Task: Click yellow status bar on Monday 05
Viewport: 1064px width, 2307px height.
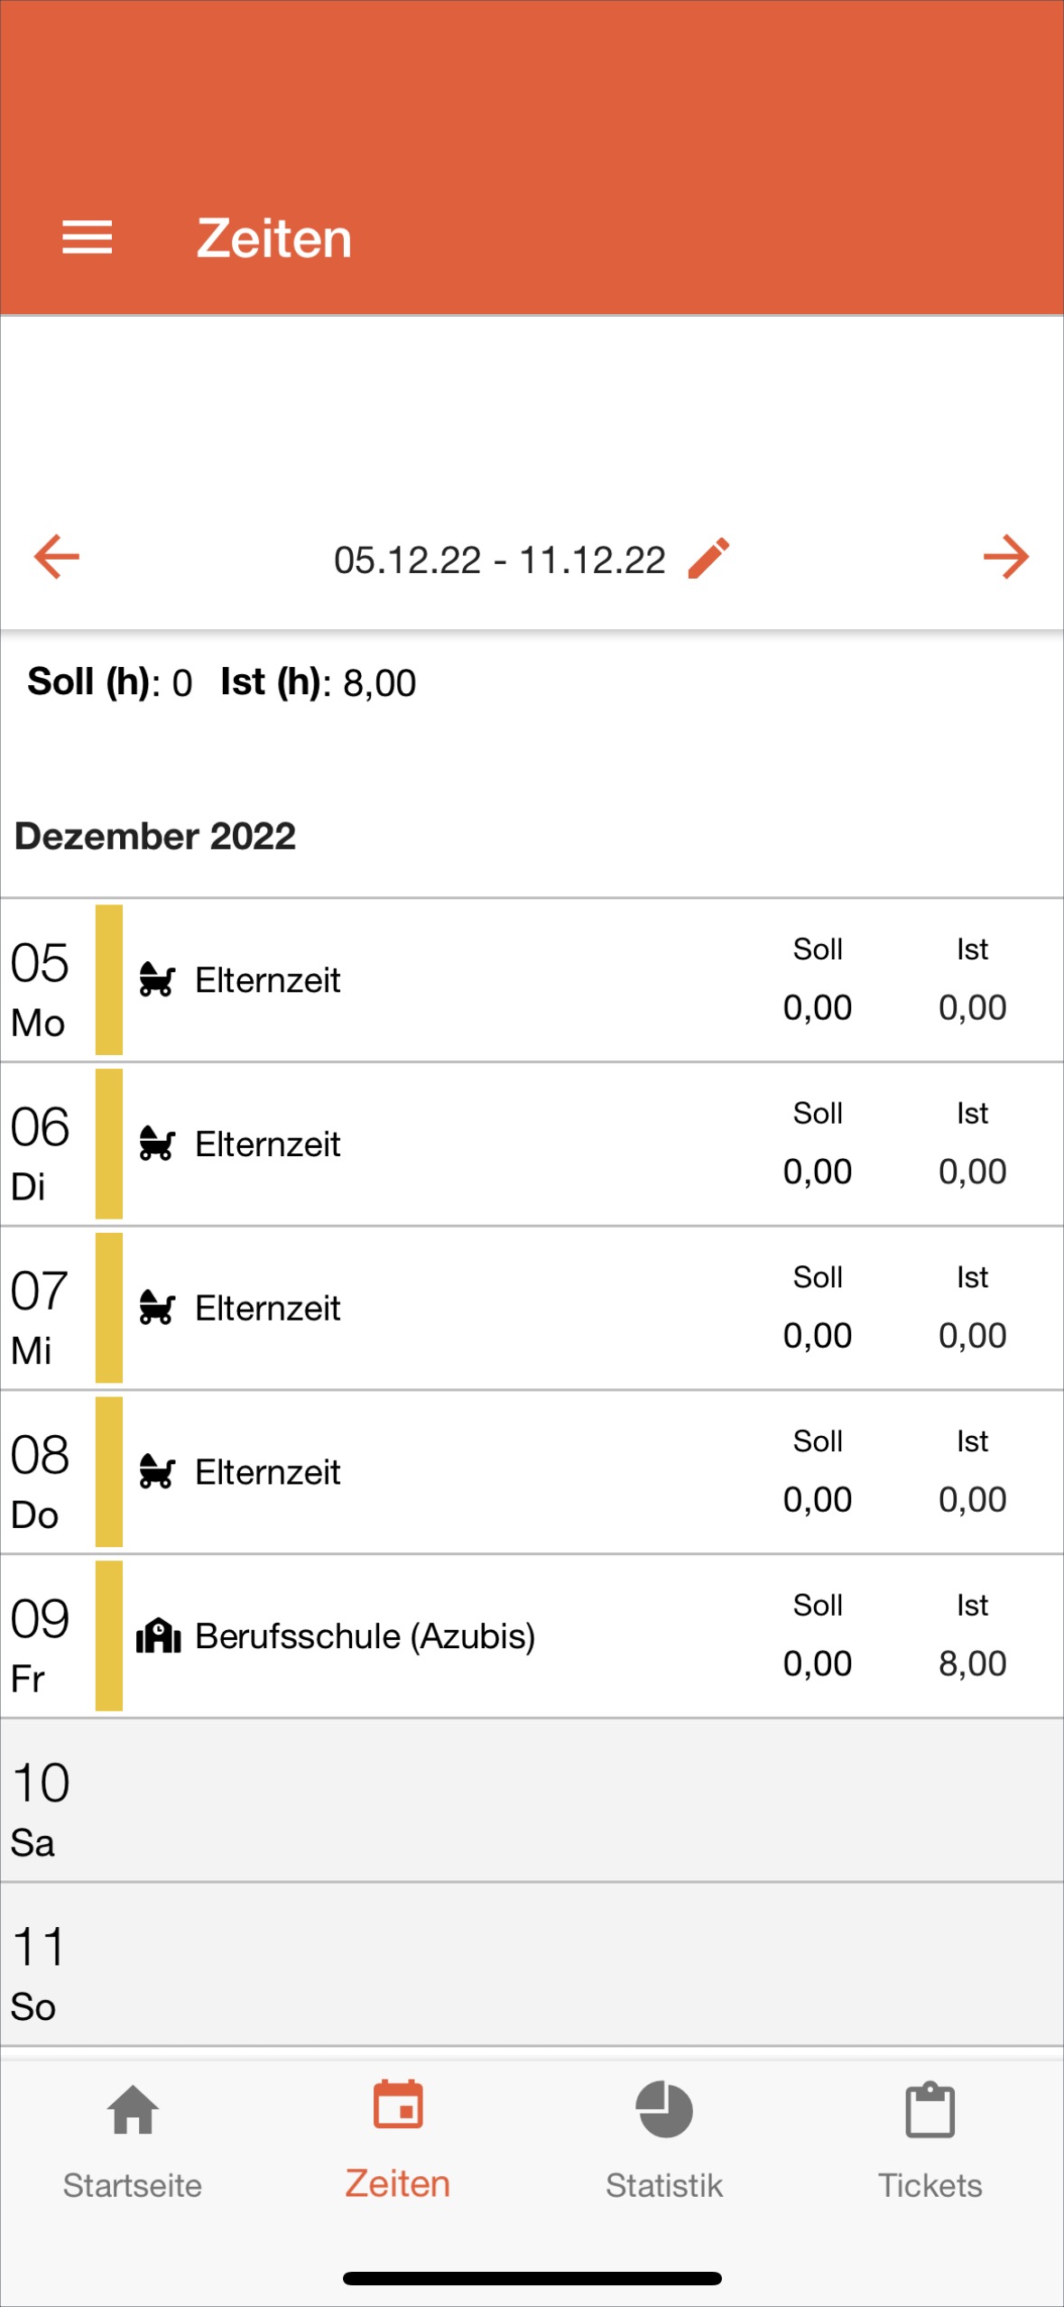Action: pyautogui.click(x=109, y=980)
